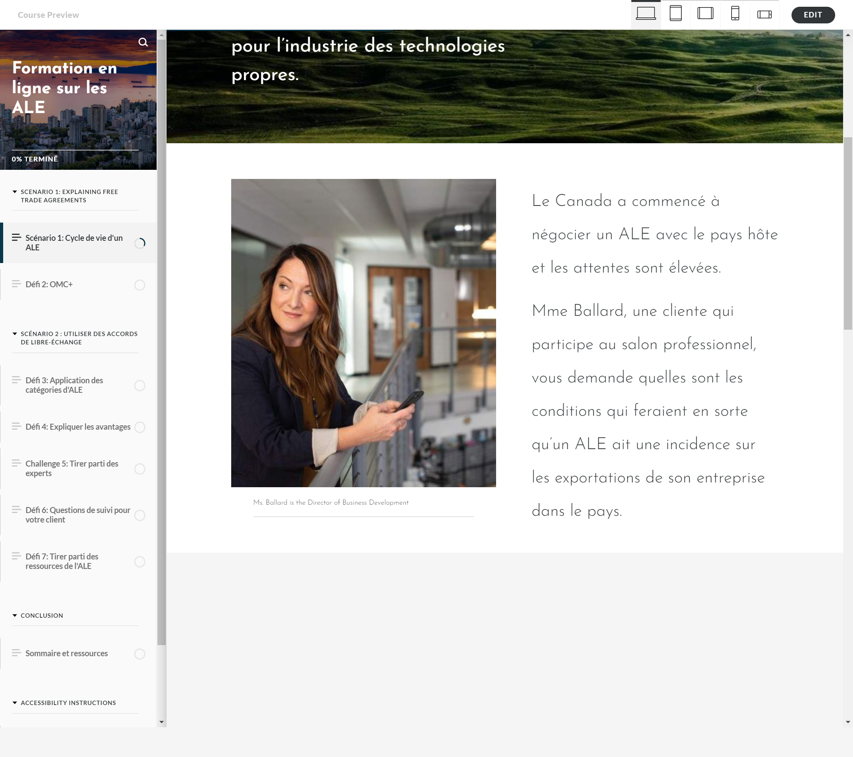Click the Course Preview label
The image size is (853, 757).
click(x=48, y=15)
